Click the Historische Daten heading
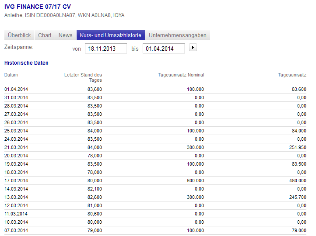Viewport: 316px width, 236px height. click(x=26, y=63)
